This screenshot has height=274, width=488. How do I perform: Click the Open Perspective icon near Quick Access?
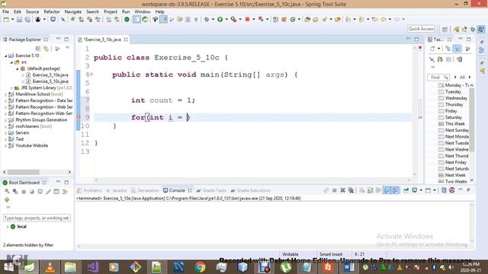tap(445, 29)
